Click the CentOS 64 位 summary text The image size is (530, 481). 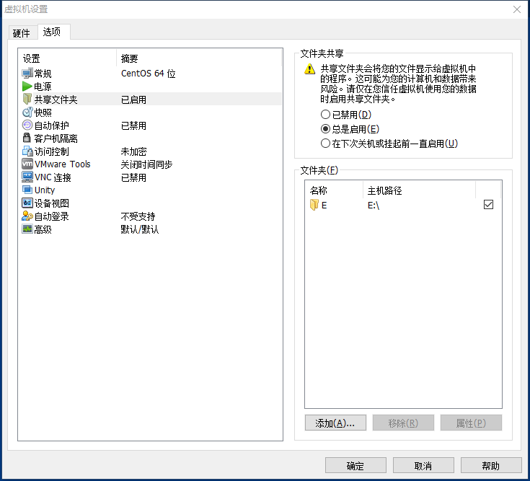pyautogui.click(x=149, y=74)
